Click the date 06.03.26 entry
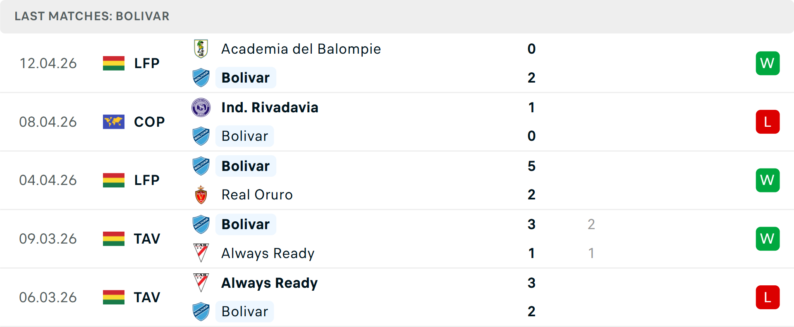Screen dimensions: 794x327 coord(48,297)
